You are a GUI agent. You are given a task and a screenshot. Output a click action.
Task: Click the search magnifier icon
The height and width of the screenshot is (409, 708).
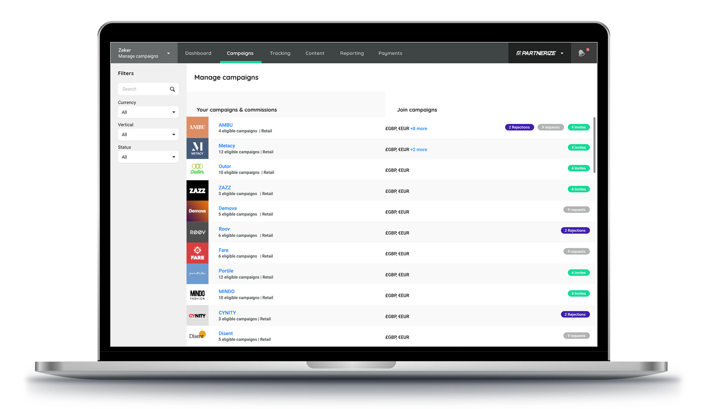[x=172, y=89]
